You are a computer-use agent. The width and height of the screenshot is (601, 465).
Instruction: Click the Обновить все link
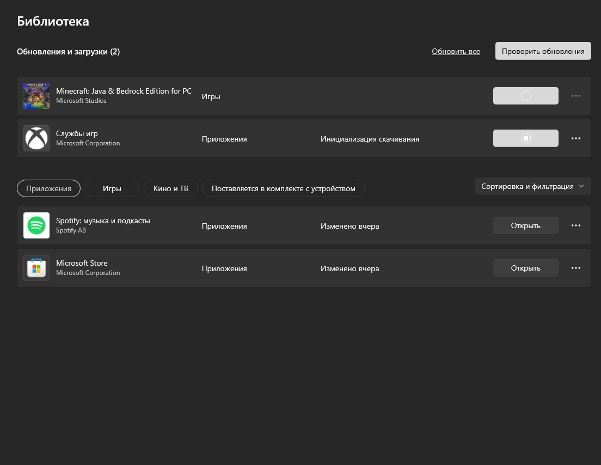456,51
